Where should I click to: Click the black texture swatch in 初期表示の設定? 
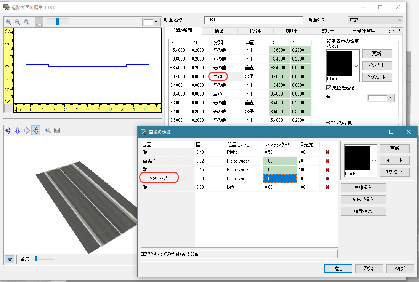(x=340, y=64)
